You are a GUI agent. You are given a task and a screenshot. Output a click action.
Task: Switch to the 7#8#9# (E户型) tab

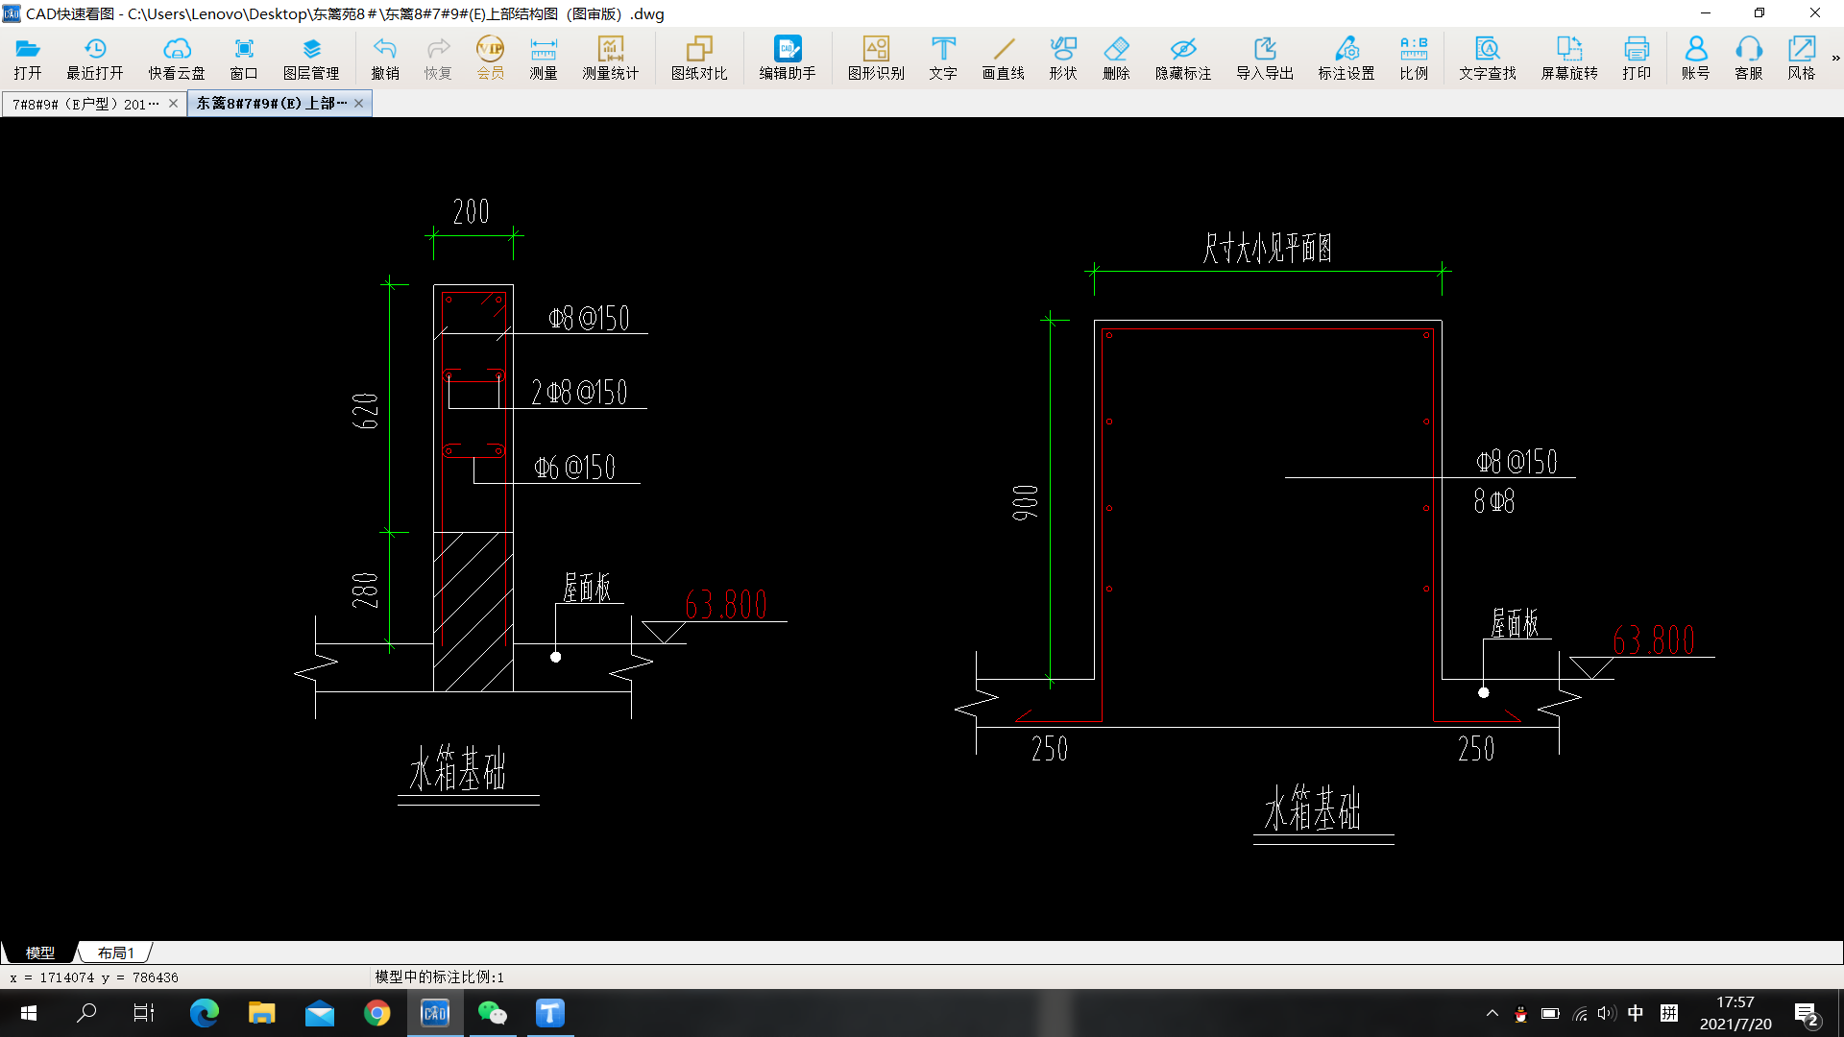pyautogui.click(x=85, y=104)
